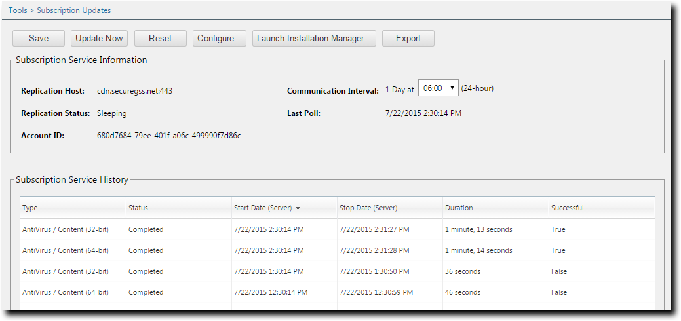Toggle the Start Date sort arrow
The image size is (681, 321).
tap(298, 208)
